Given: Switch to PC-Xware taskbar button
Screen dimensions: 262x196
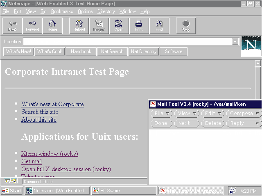Looking at the screenshot, I should [x=124, y=191].
